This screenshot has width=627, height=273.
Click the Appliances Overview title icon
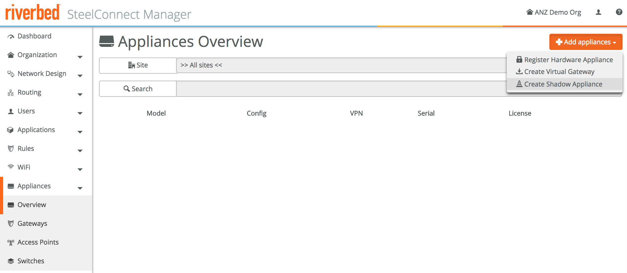pos(106,42)
